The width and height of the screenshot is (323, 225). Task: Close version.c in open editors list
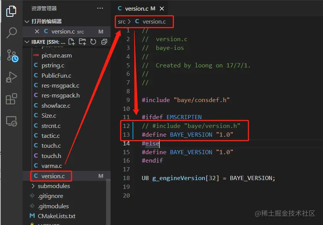pos(37,32)
